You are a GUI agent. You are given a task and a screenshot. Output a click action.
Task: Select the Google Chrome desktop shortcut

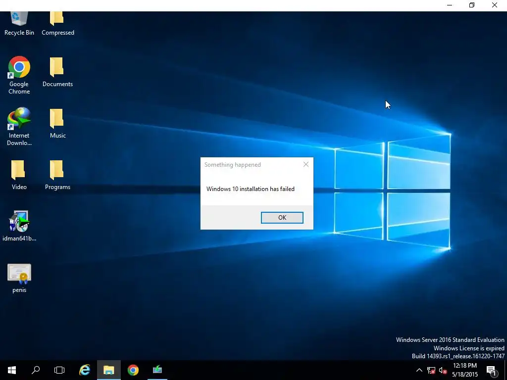point(19,75)
